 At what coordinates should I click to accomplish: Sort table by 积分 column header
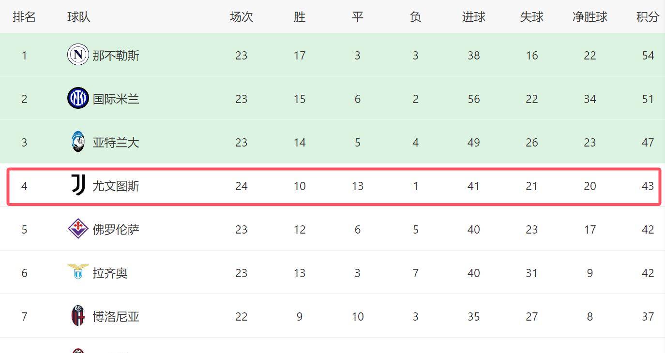point(648,17)
